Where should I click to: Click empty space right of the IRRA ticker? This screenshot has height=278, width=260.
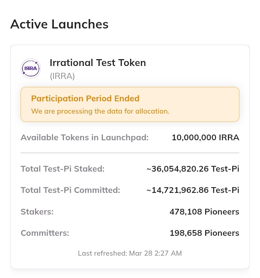point(162,76)
